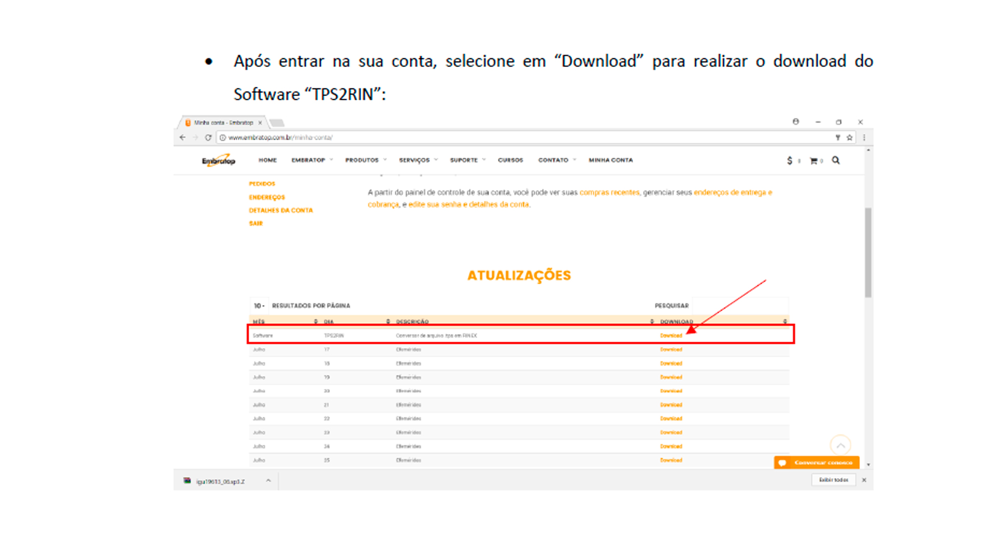Viewport: 997px width, 540px height.
Task: Click the browser address bar
Action: [x=519, y=138]
